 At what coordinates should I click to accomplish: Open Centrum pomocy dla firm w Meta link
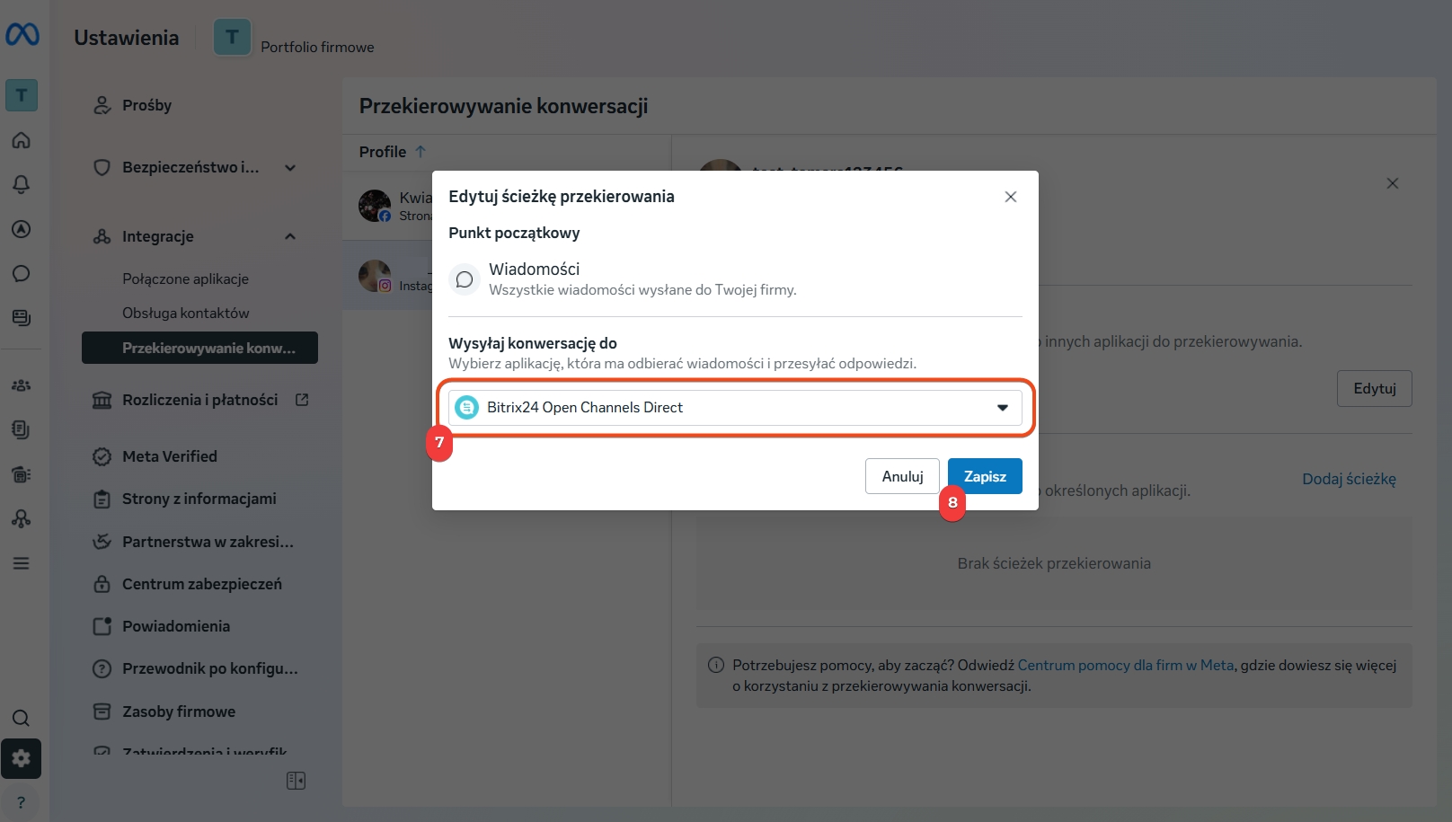click(x=1125, y=665)
